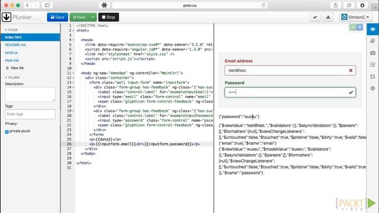Show all browser tabs
The image size is (379, 213).
(349, 5)
